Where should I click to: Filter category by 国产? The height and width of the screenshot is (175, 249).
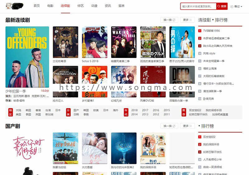pyautogui.click(x=76, y=110)
